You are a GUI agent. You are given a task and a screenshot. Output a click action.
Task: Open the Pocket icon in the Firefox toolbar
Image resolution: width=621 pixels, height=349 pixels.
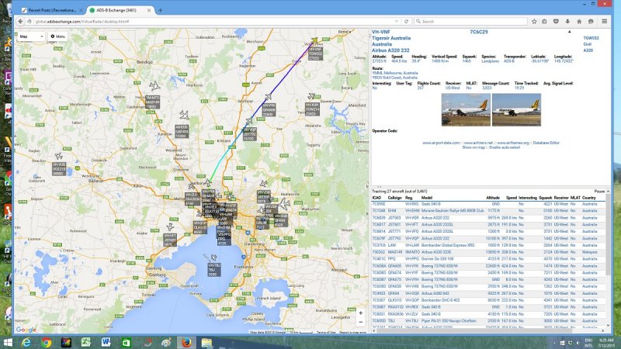pos(556,22)
